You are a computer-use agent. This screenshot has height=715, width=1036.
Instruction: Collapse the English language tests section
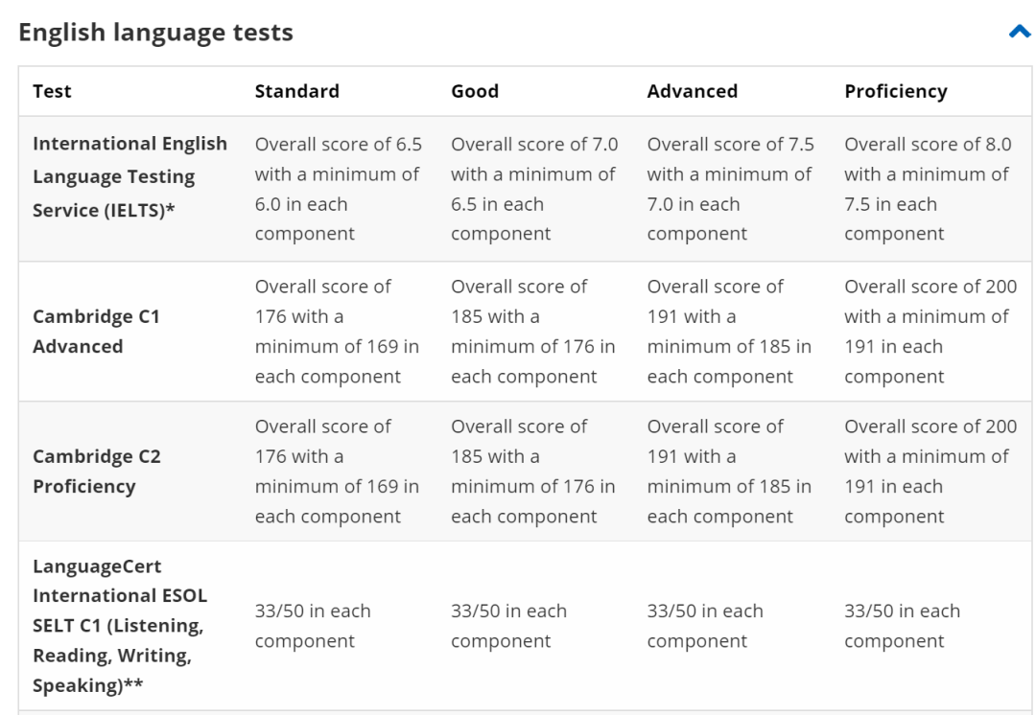[x=1019, y=33]
